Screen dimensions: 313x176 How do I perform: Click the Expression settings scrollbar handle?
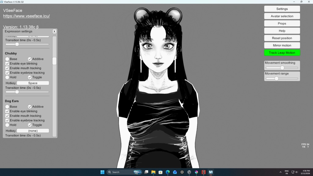[54, 61]
